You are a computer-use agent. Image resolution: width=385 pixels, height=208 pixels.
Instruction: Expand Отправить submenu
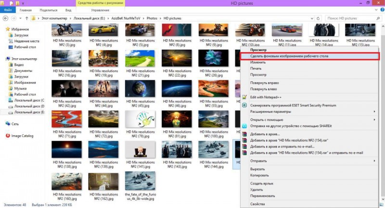click(x=309, y=161)
